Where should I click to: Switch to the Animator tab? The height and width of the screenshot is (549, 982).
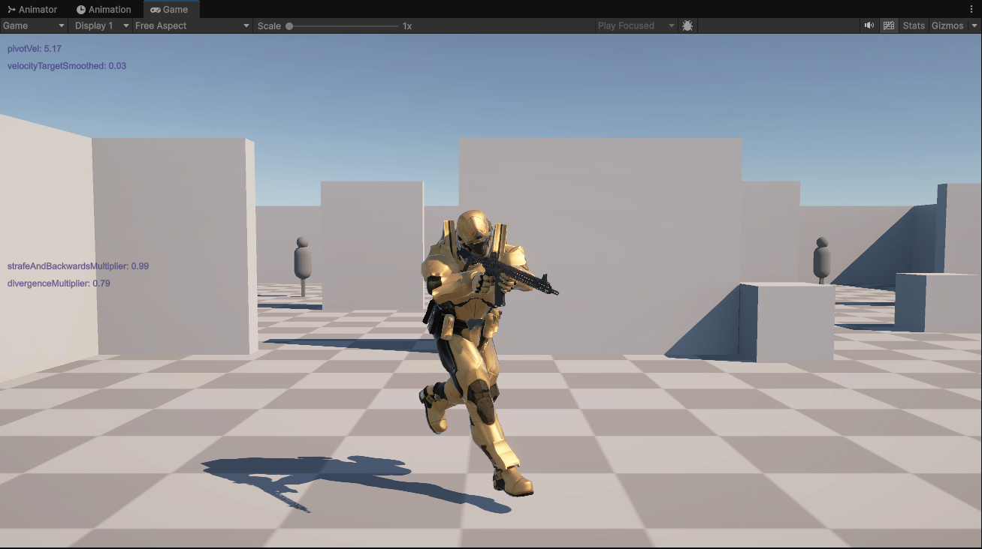pyautogui.click(x=32, y=10)
